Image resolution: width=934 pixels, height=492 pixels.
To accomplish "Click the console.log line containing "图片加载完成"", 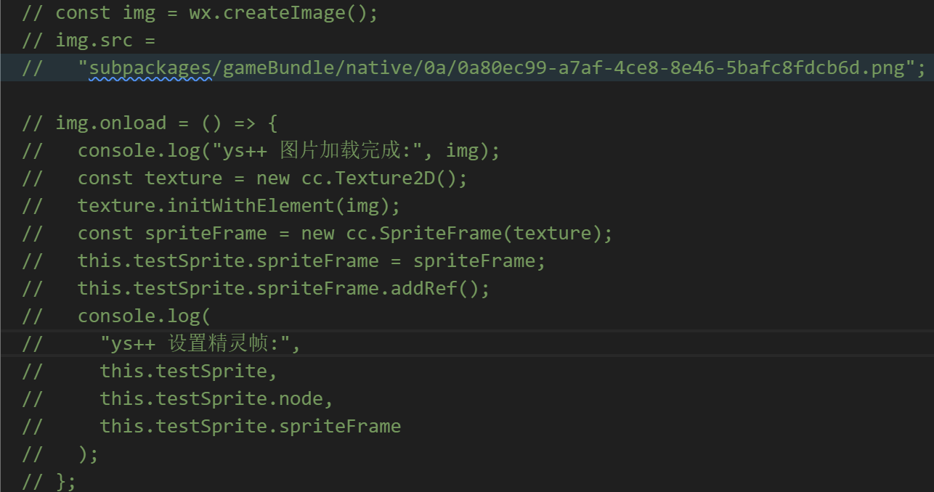I will 261,151.
